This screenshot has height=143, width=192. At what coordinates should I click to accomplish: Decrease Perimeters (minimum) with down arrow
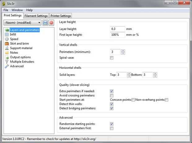[123, 53]
